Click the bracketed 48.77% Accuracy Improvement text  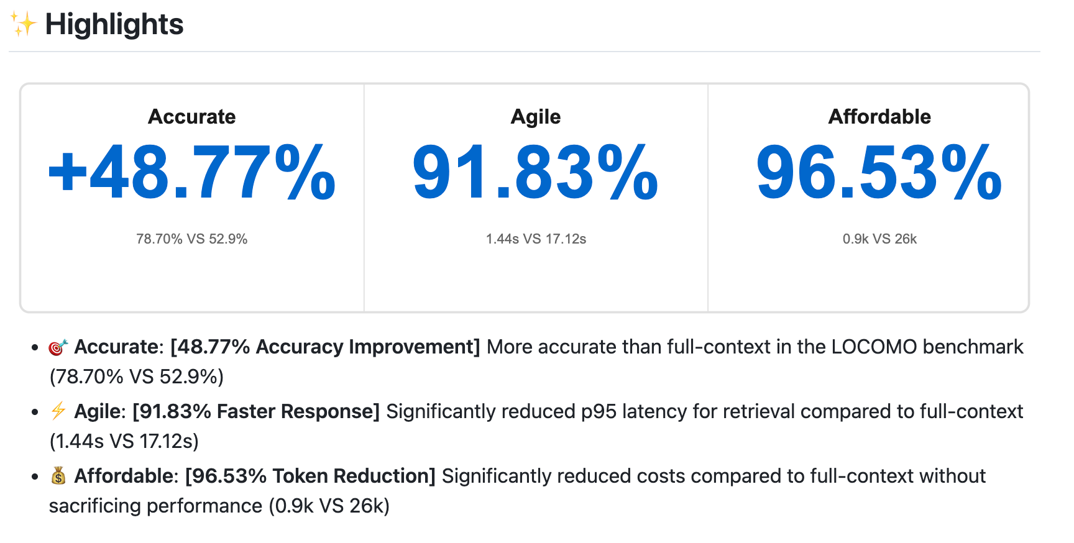tap(325, 347)
